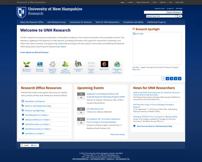The image size is (202, 162).
Task: Click the Read more link under John Aber
Action: click(136, 69)
